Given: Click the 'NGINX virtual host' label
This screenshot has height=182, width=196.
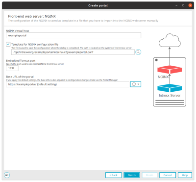Looking at the screenshot, I should pyautogui.click(x=18, y=31).
